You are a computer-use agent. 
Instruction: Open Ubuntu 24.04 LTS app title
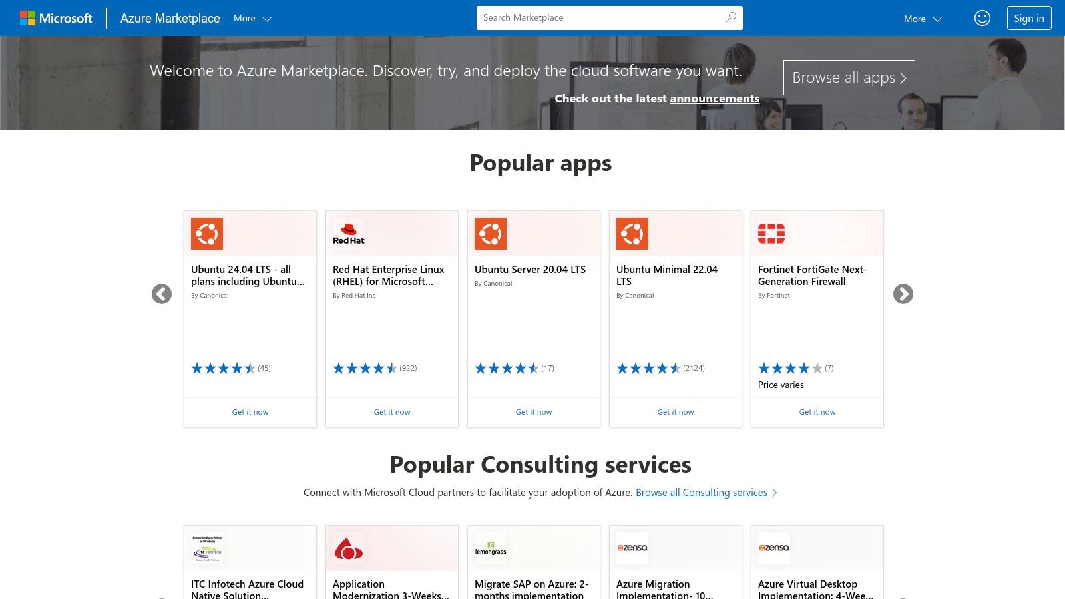(x=248, y=276)
